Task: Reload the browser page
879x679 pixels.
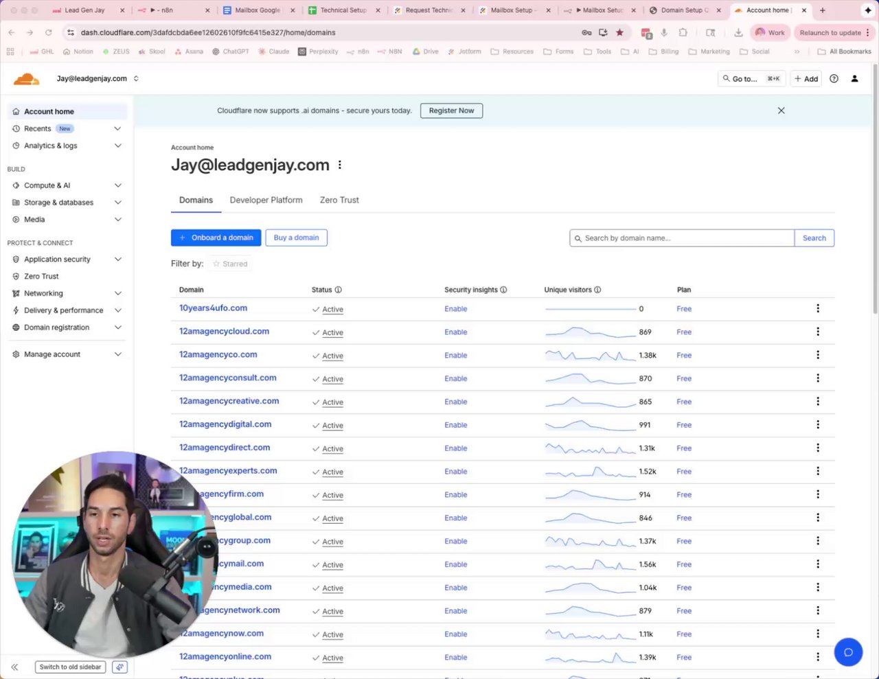Action: tap(48, 32)
